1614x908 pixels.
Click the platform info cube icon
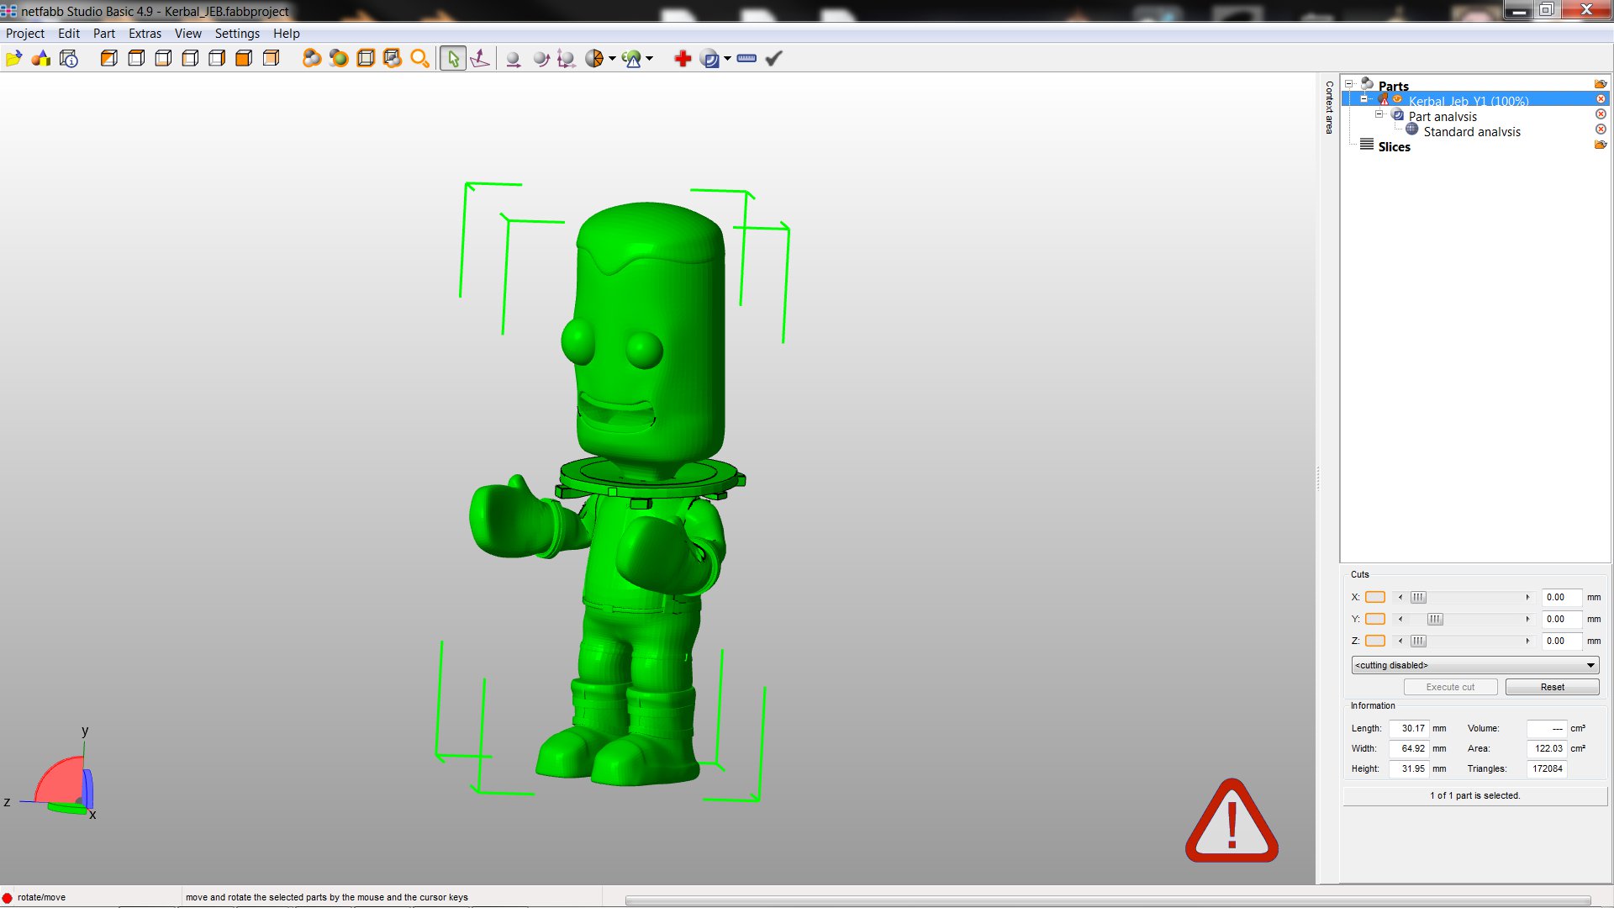69,59
